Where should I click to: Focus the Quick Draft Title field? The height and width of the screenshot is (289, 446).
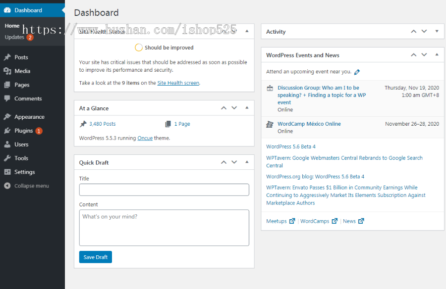164,190
